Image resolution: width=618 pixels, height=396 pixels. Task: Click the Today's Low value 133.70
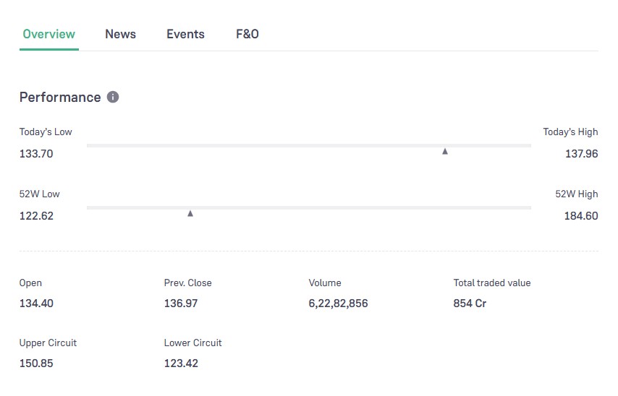tap(36, 154)
